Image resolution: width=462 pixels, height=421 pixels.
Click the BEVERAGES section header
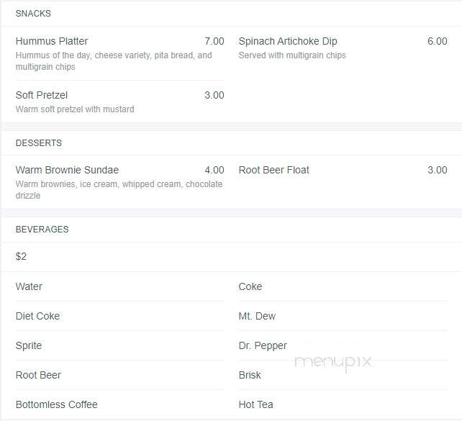pos(42,230)
